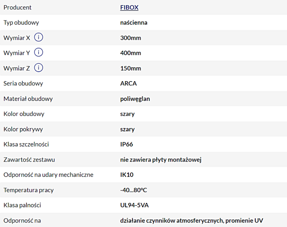Select the ARCA series value

point(129,83)
